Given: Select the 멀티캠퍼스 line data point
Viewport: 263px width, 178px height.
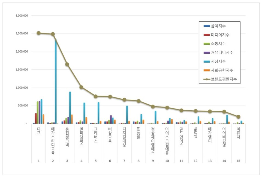Looking at the screenshot, I should point(81,87).
